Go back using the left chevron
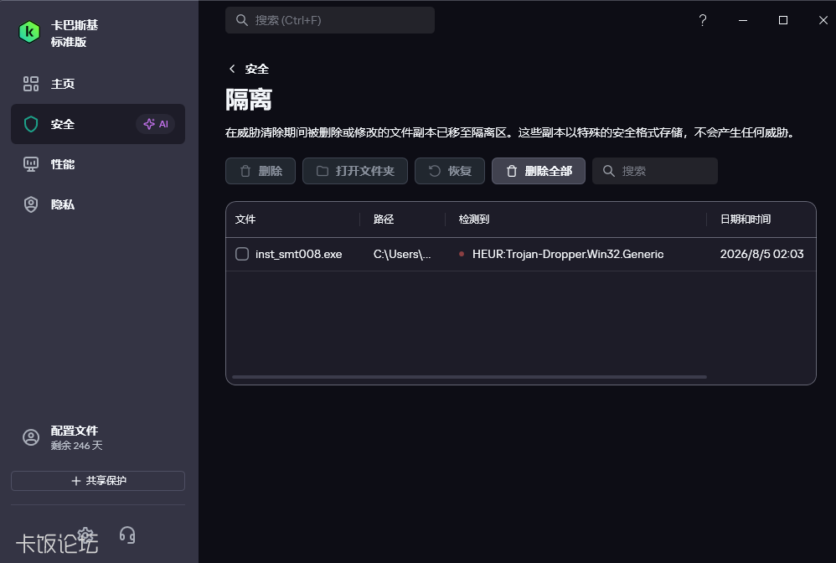 232,69
